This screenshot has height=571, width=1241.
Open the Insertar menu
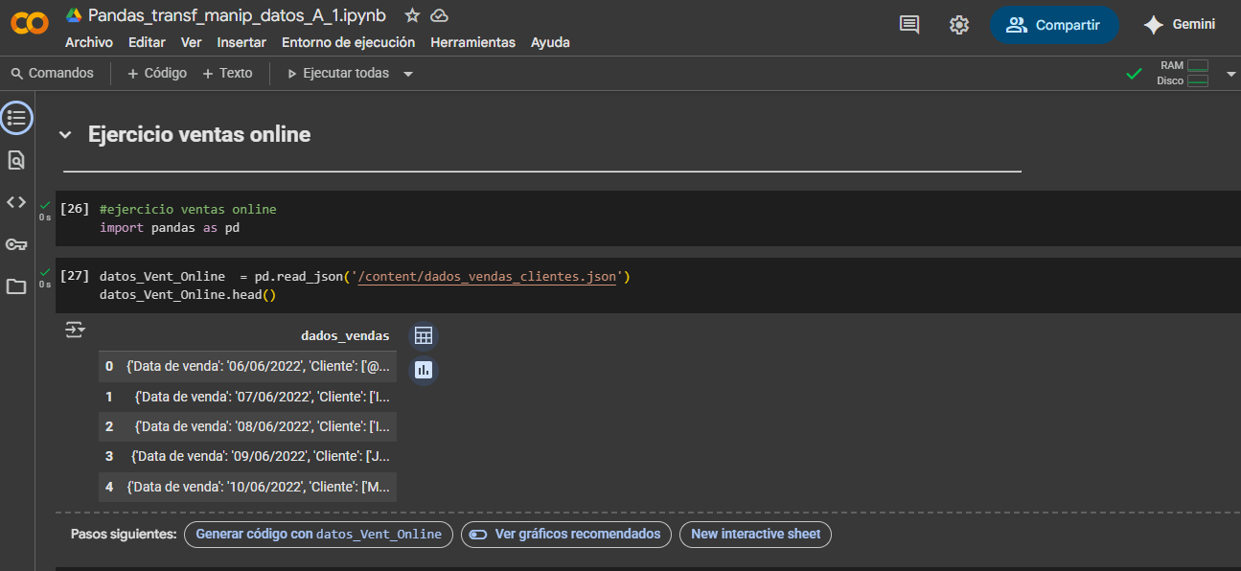pyautogui.click(x=241, y=42)
